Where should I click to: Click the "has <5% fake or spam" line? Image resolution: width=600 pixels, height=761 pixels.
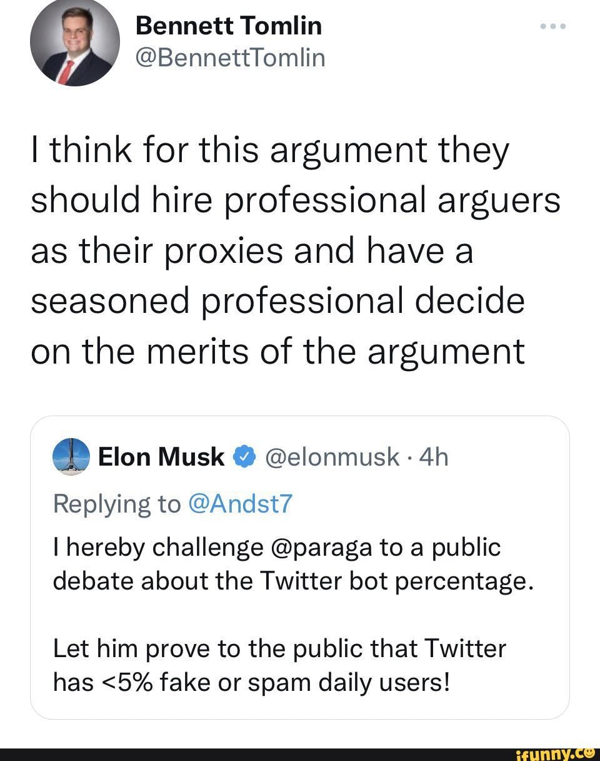(251, 682)
